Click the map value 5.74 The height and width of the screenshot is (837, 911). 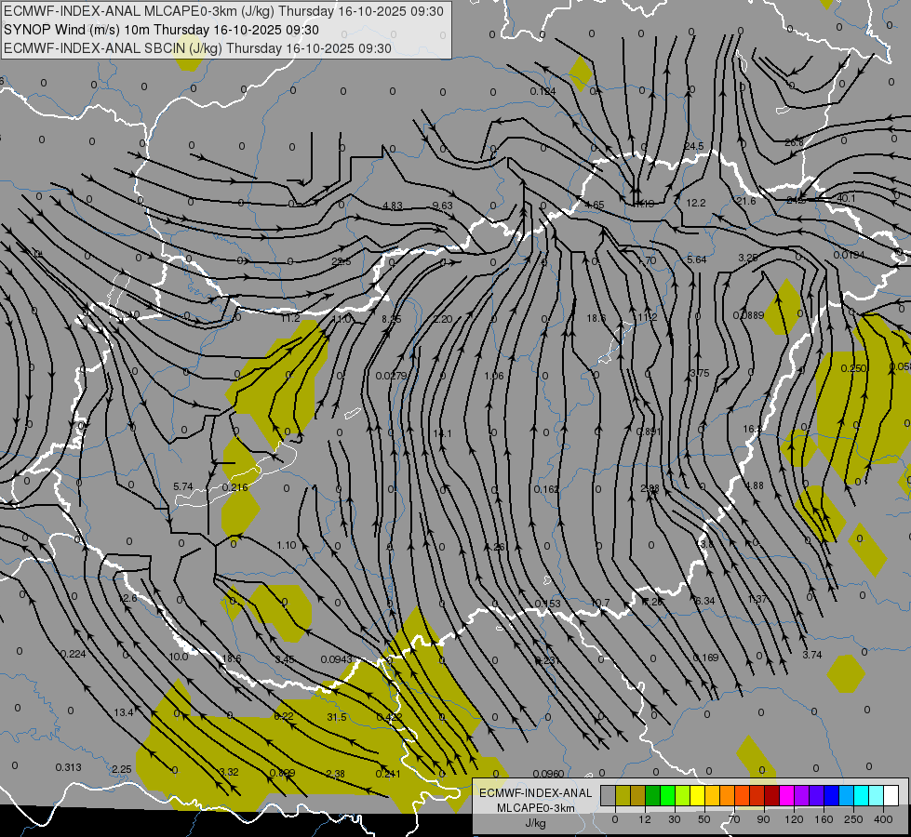[183, 486]
